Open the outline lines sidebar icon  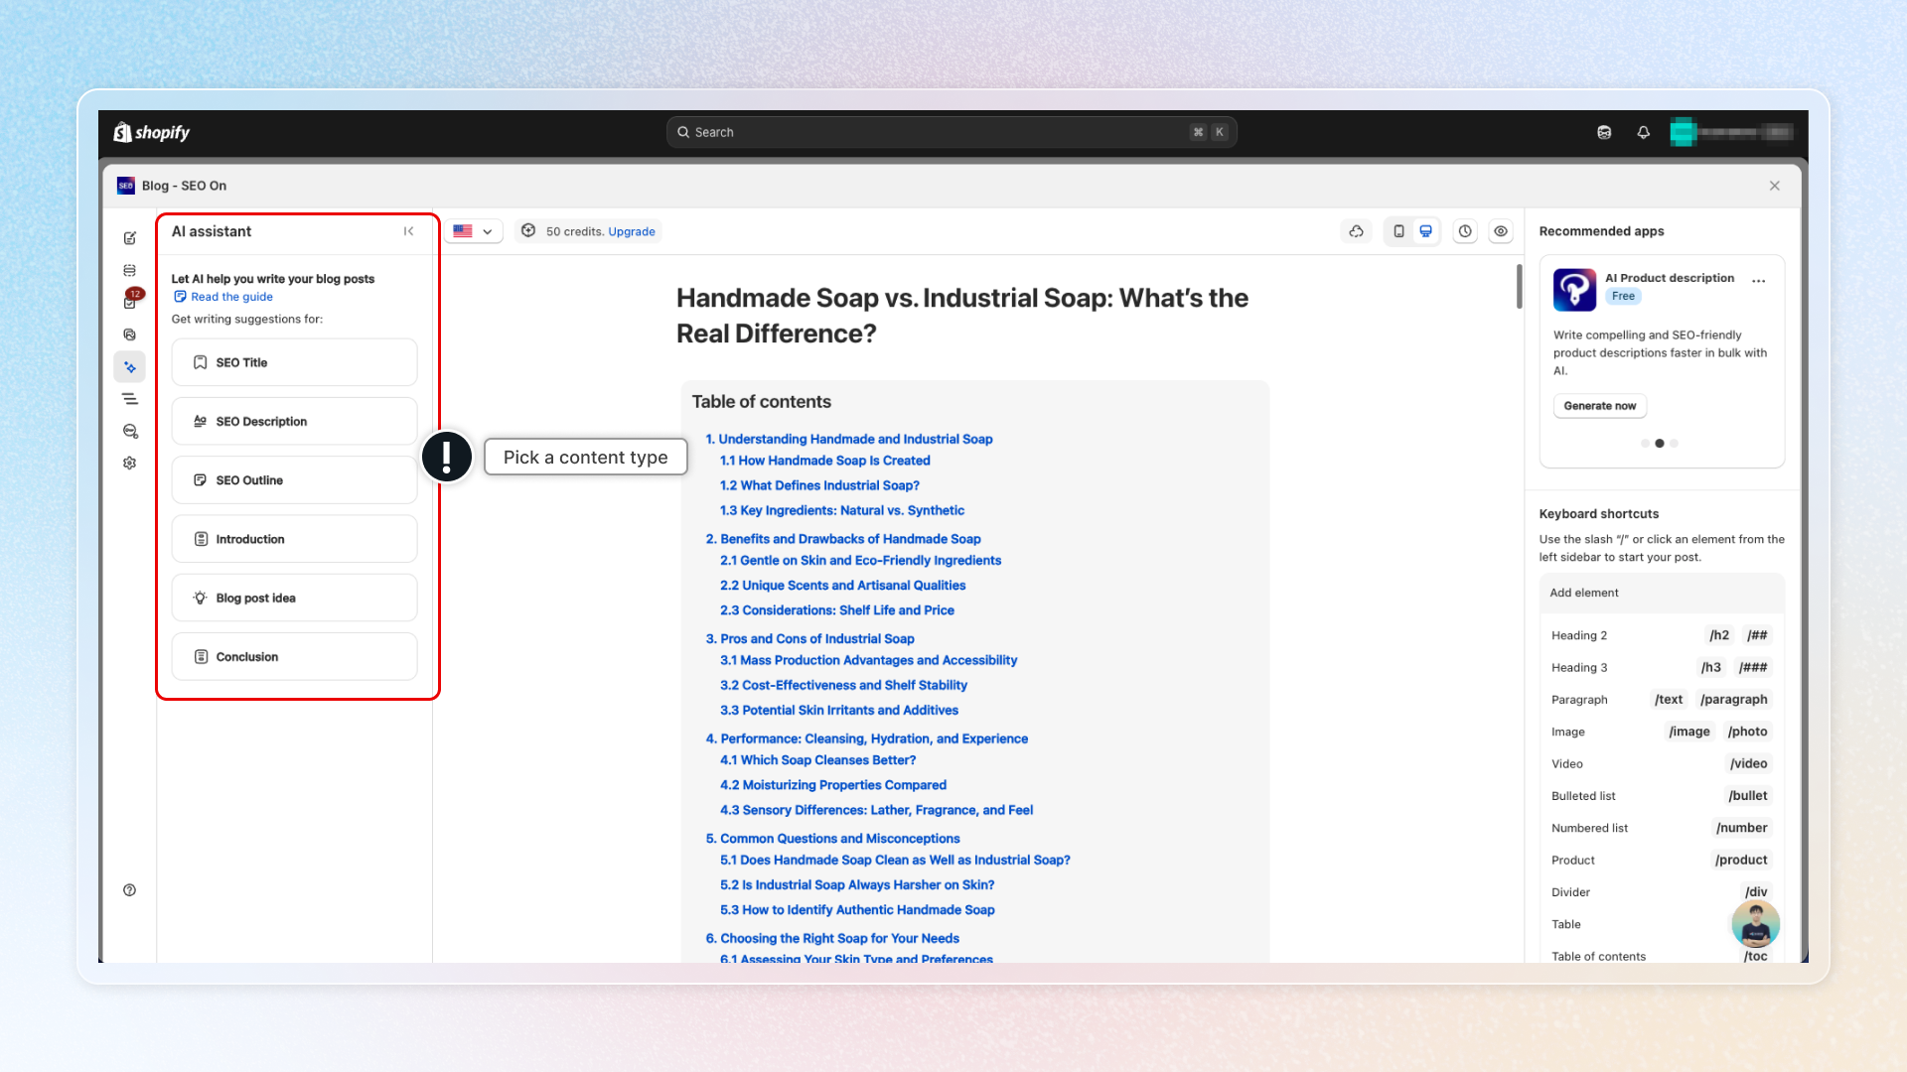(130, 399)
